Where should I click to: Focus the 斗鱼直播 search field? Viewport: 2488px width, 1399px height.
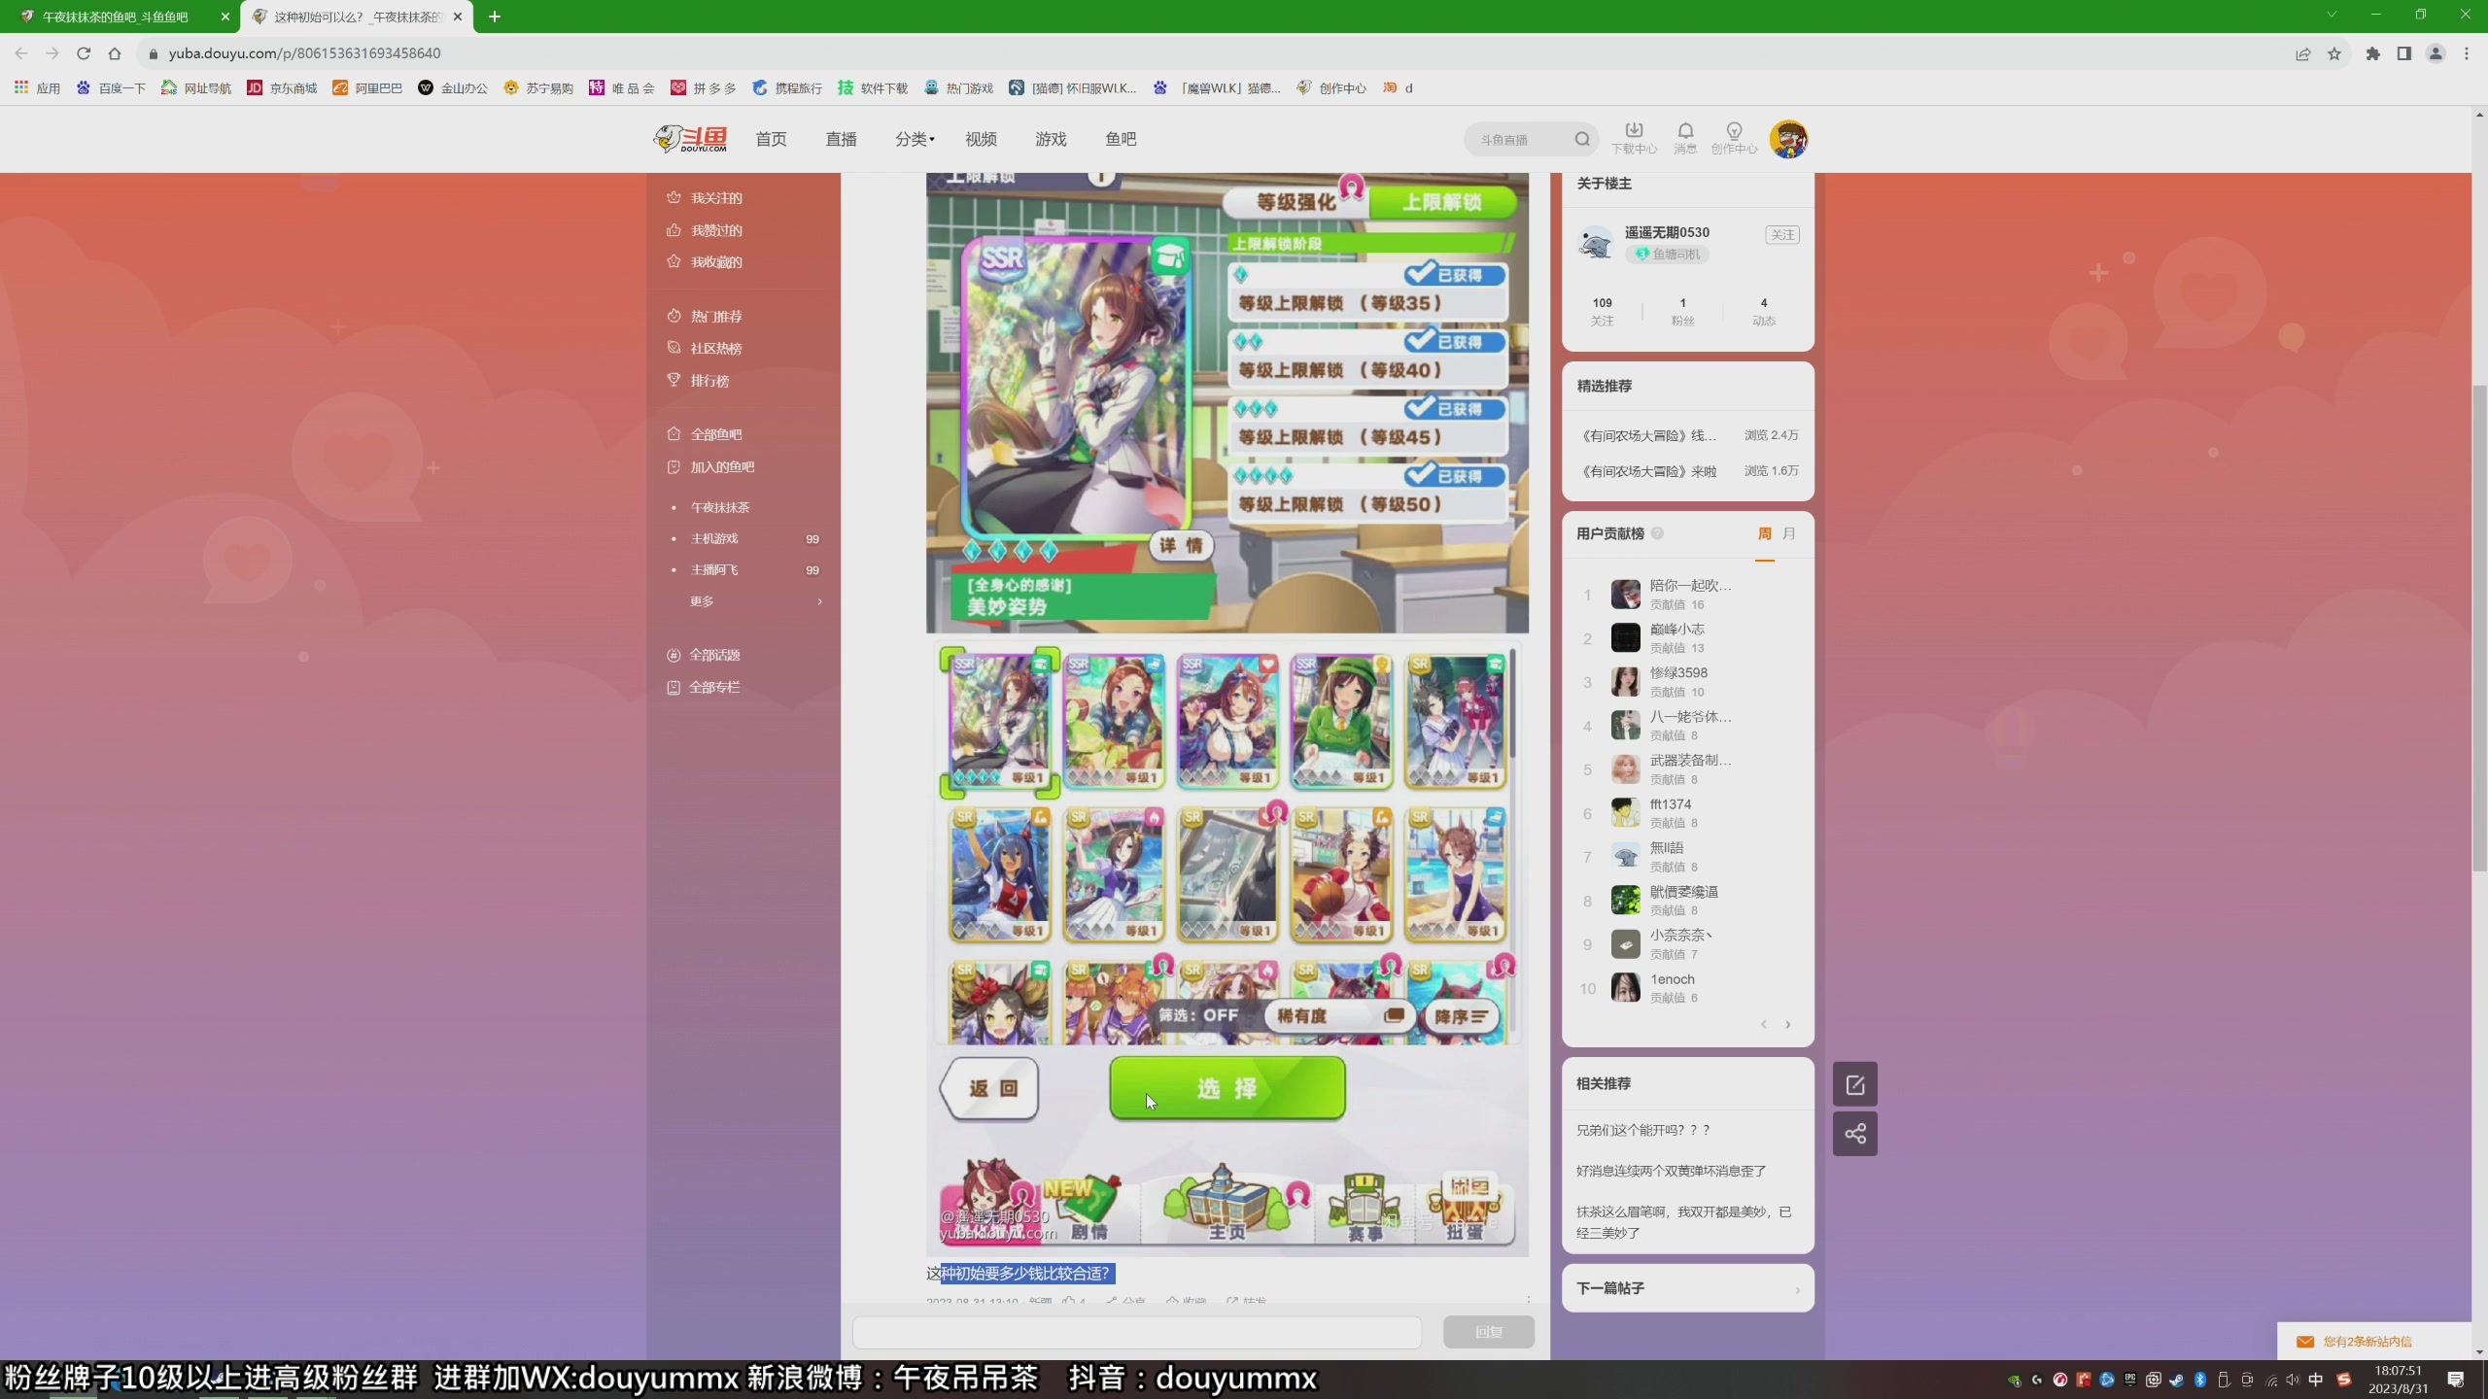click(x=1522, y=139)
